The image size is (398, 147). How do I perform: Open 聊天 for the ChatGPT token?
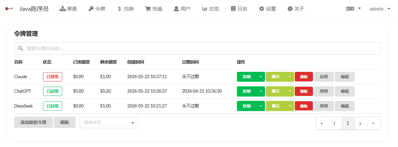(276, 91)
